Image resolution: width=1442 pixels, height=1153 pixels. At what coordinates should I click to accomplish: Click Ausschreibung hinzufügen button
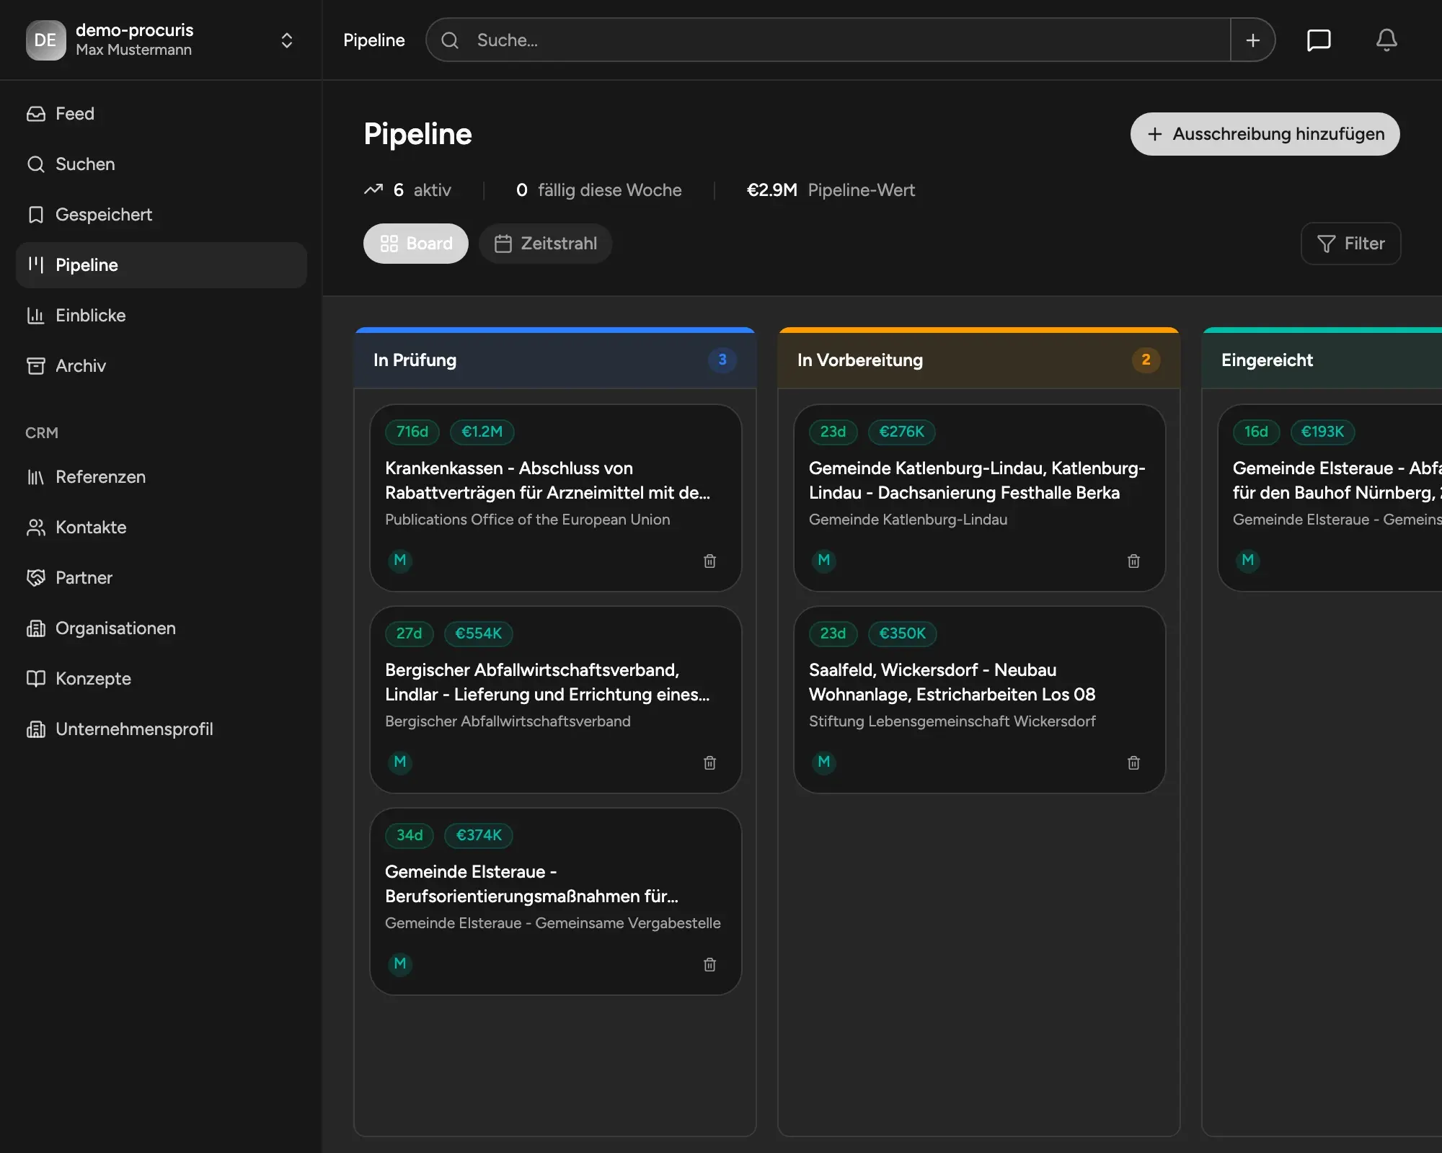point(1265,134)
